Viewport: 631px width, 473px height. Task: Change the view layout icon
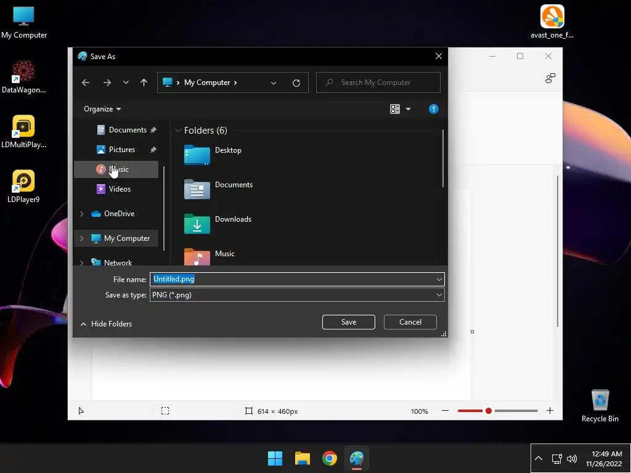(395, 109)
